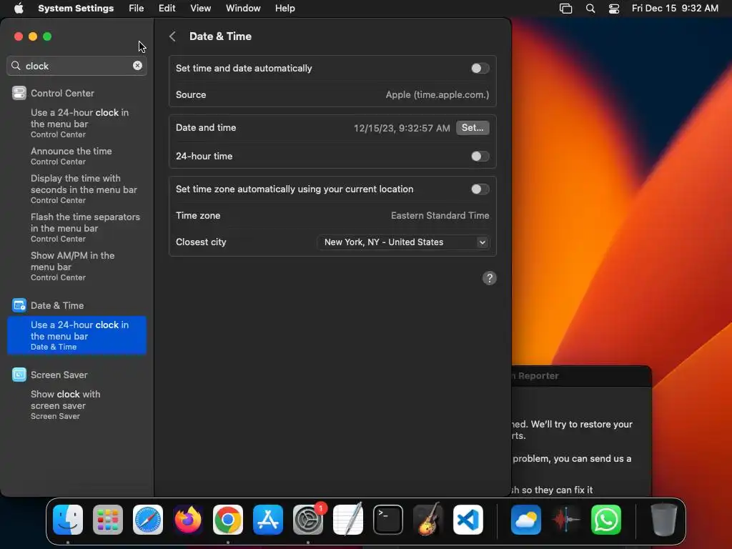Open Visual Studio Code from Dock
The width and height of the screenshot is (732, 549).
tap(468, 520)
